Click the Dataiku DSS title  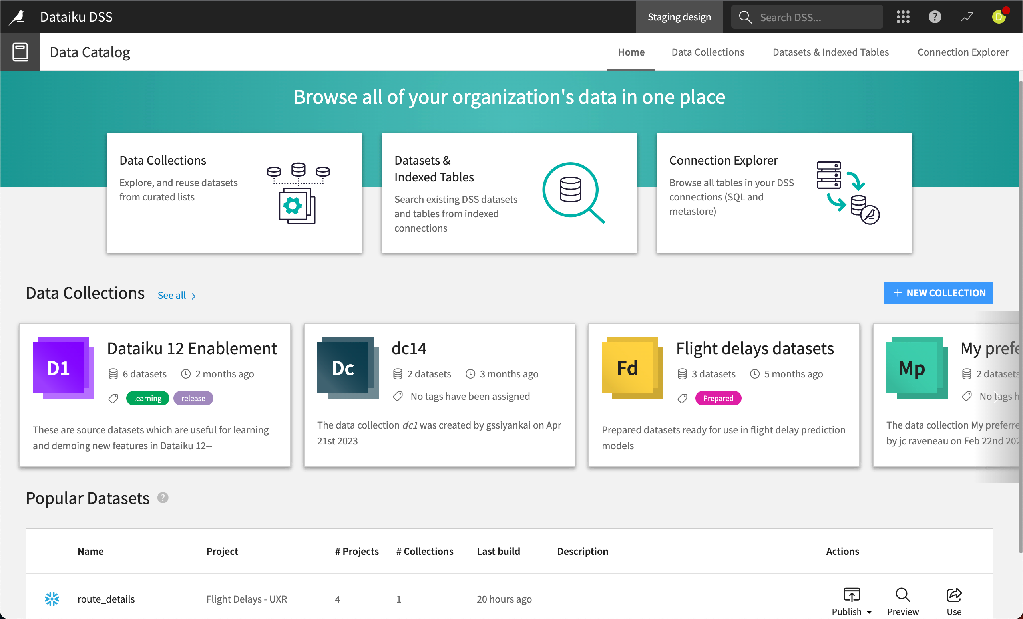tap(76, 17)
